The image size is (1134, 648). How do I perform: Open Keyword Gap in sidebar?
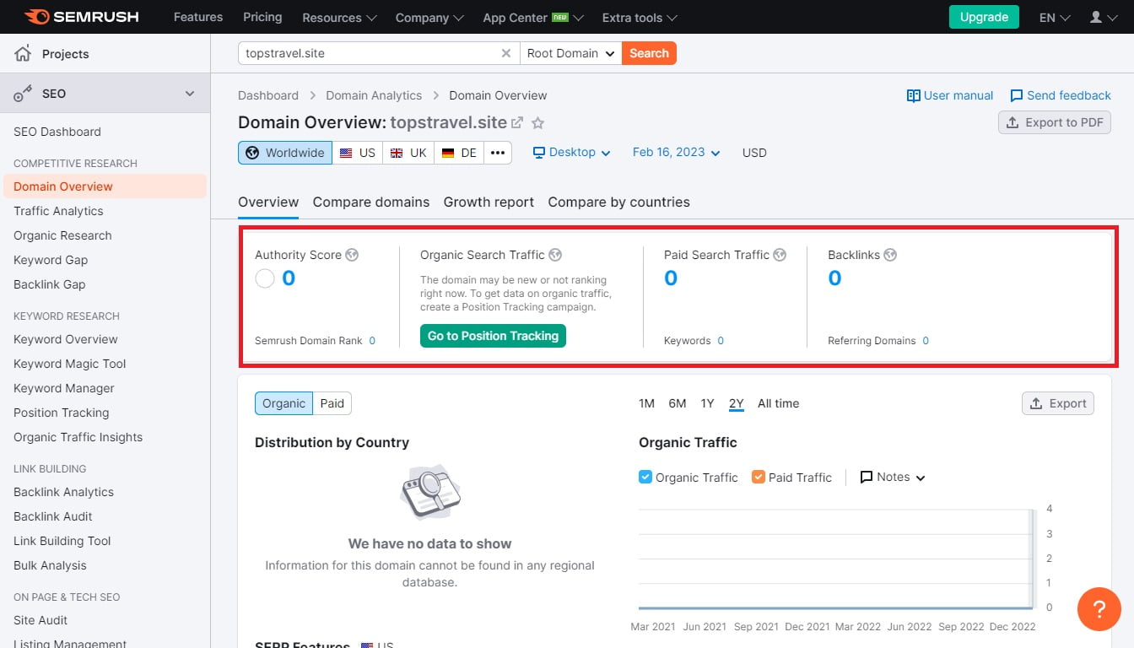point(51,260)
